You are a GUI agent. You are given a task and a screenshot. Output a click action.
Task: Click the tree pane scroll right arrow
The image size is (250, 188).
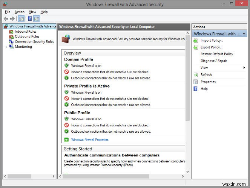54,176
